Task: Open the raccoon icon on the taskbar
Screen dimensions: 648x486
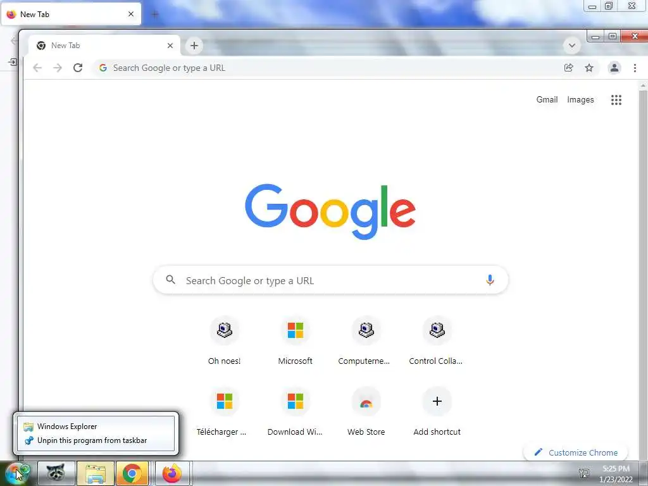Action: tap(56, 473)
